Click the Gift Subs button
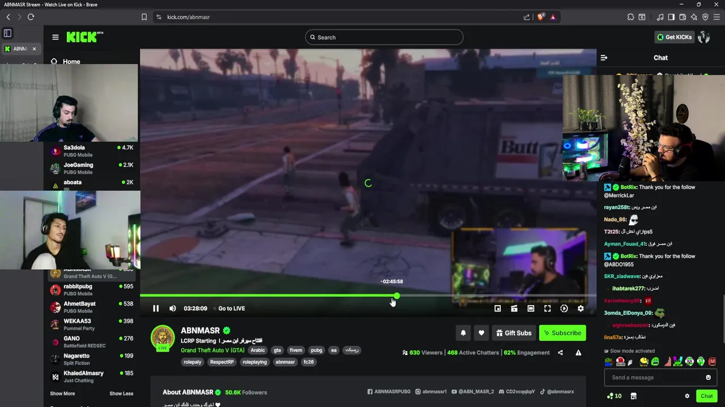 (x=514, y=333)
